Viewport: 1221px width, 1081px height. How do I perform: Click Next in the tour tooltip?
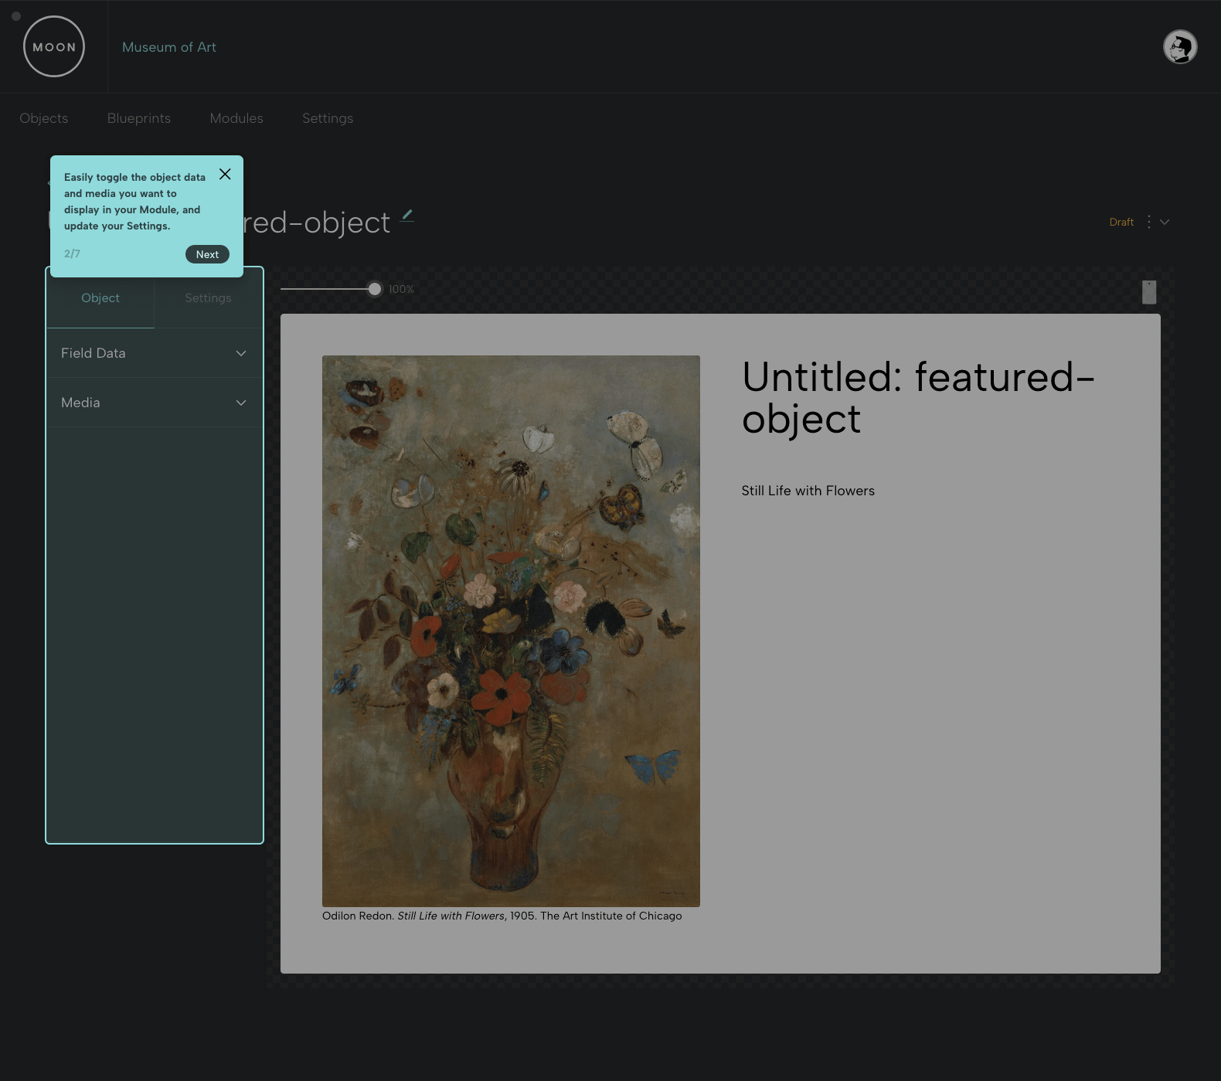click(207, 254)
